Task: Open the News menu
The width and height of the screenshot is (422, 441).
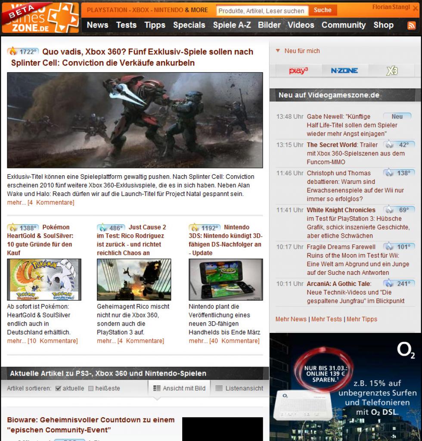Action: pyautogui.click(x=98, y=25)
